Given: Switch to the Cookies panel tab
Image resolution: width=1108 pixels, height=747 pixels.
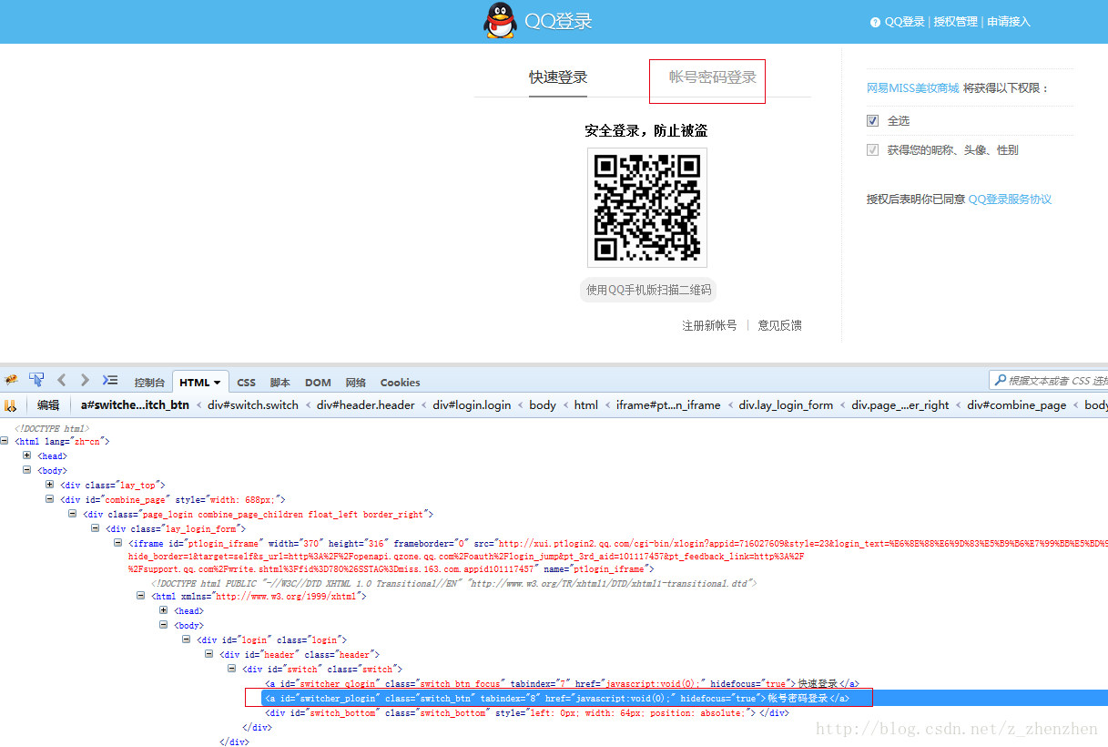Looking at the screenshot, I should pos(400,383).
